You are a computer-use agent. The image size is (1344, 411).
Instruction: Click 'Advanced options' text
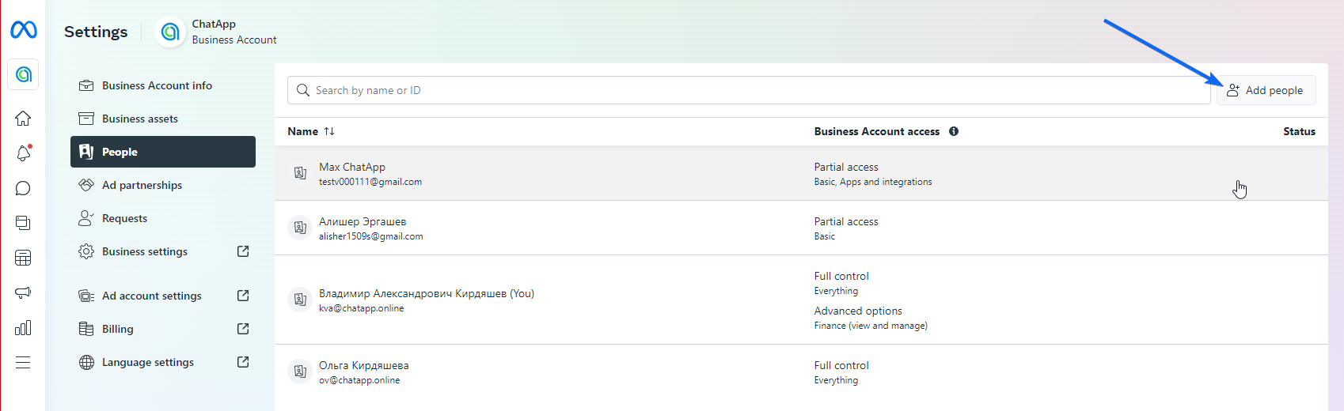pyautogui.click(x=858, y=311)
